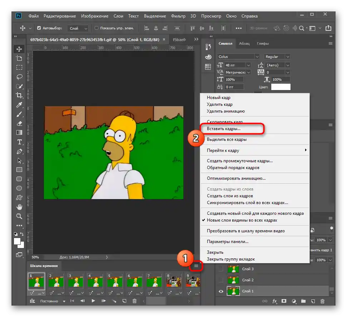This screenshot has height=317, width=347.
Task: Open the Colus font family dropdown
Action: (257, 56)
